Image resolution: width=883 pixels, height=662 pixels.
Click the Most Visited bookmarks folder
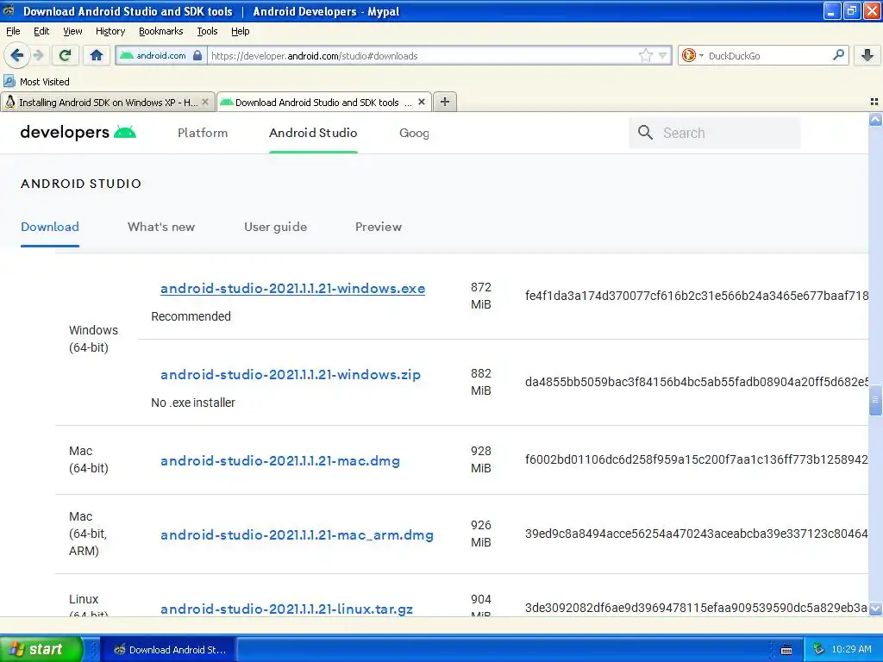(36, 82)
